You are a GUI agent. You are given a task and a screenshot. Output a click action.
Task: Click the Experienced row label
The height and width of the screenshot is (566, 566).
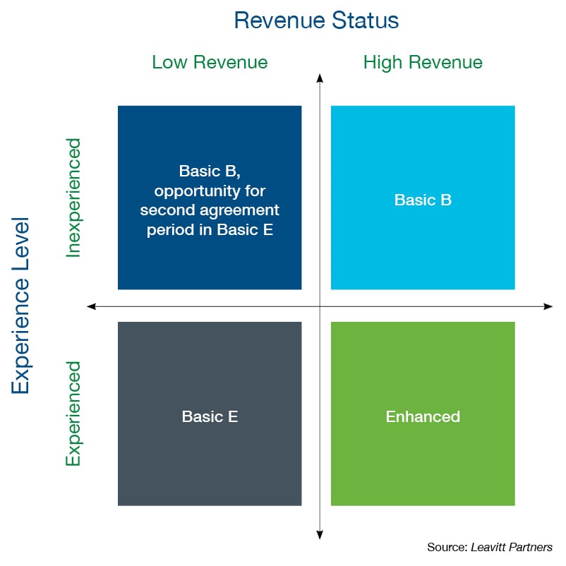coord(74,414)
